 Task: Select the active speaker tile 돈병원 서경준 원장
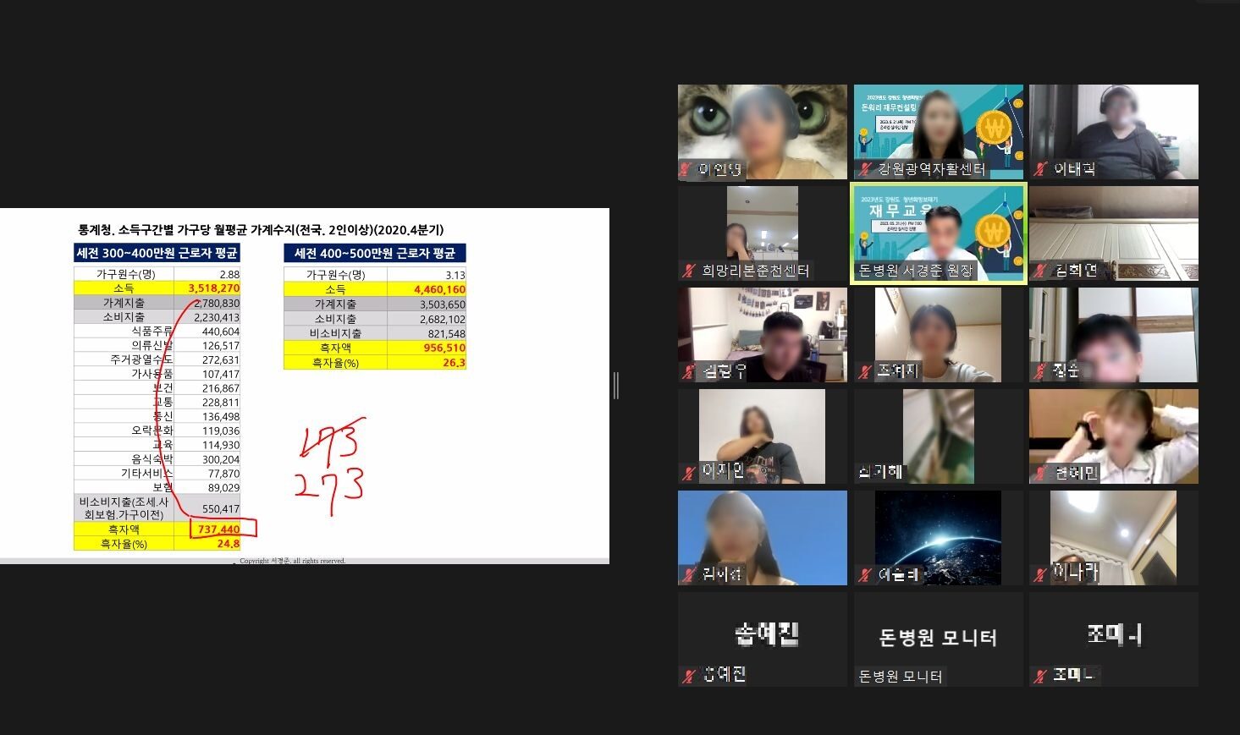(938, 233)
